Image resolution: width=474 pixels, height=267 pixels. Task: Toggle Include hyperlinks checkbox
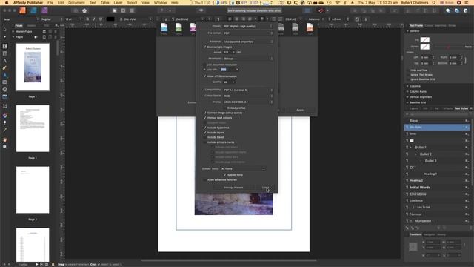pos(205,128)
